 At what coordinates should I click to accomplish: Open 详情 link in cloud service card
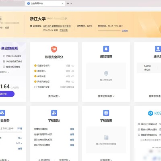(20, 128)
